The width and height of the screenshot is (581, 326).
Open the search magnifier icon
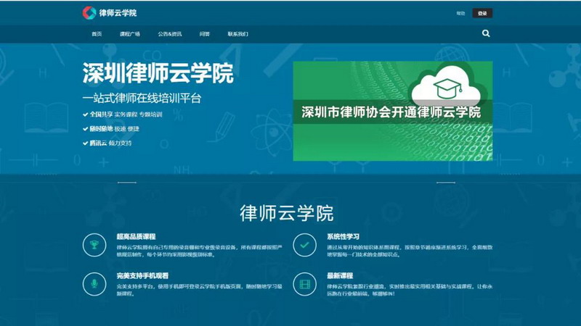tap(486, 33)
